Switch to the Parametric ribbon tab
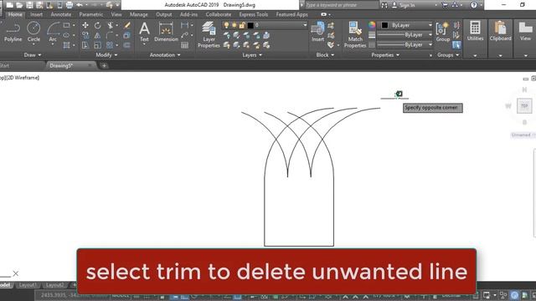 (91, 14)
